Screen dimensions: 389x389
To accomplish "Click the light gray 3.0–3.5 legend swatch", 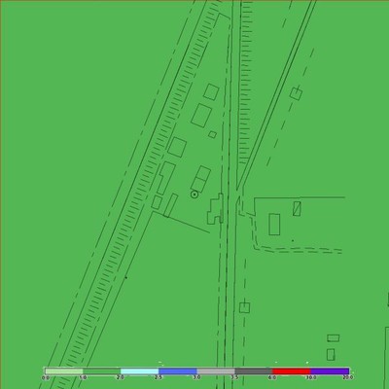I will pyautogui.click(x=216, y=371).
